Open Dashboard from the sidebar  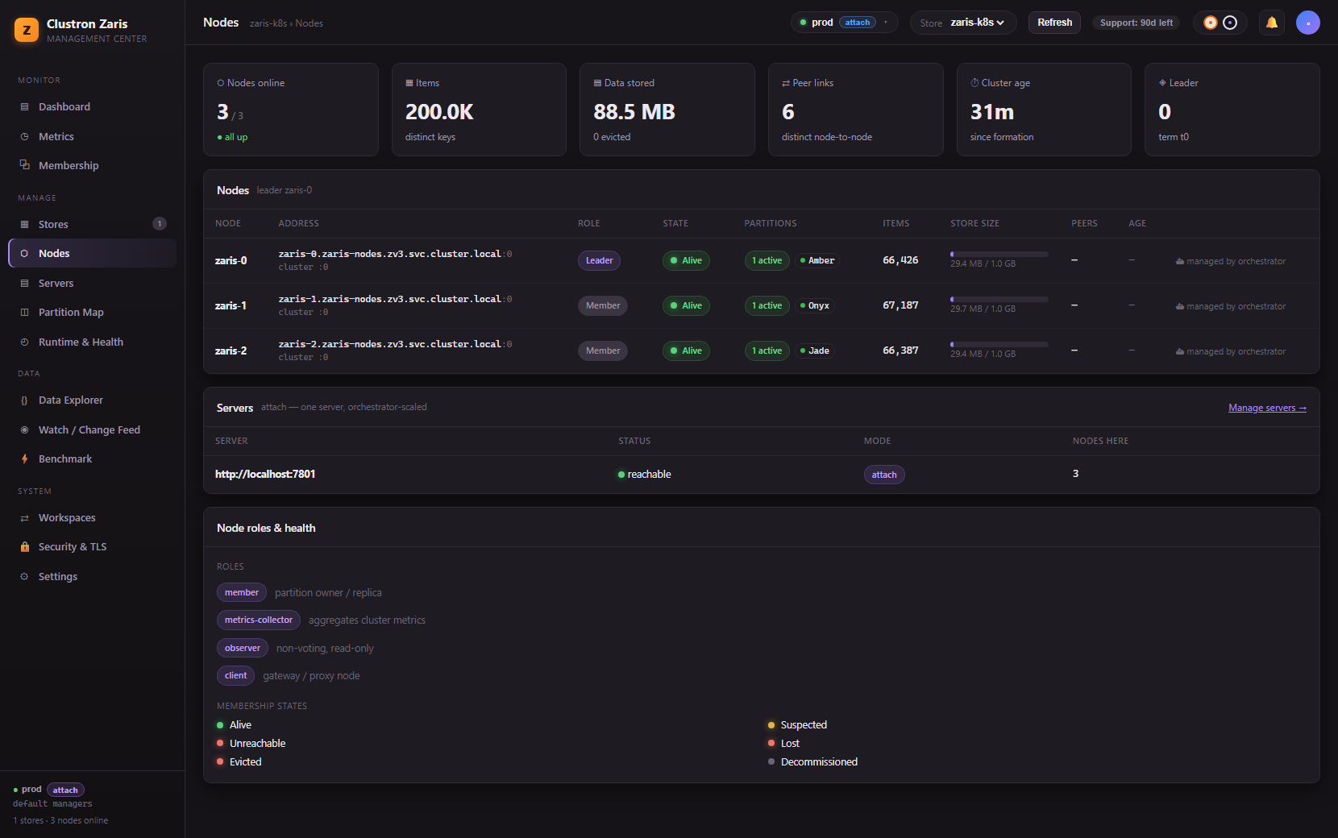[92, 107]
